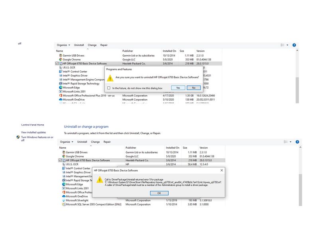Open Turn Windows features on or off
The image size is (319, 247).
(x=37, y=139)
